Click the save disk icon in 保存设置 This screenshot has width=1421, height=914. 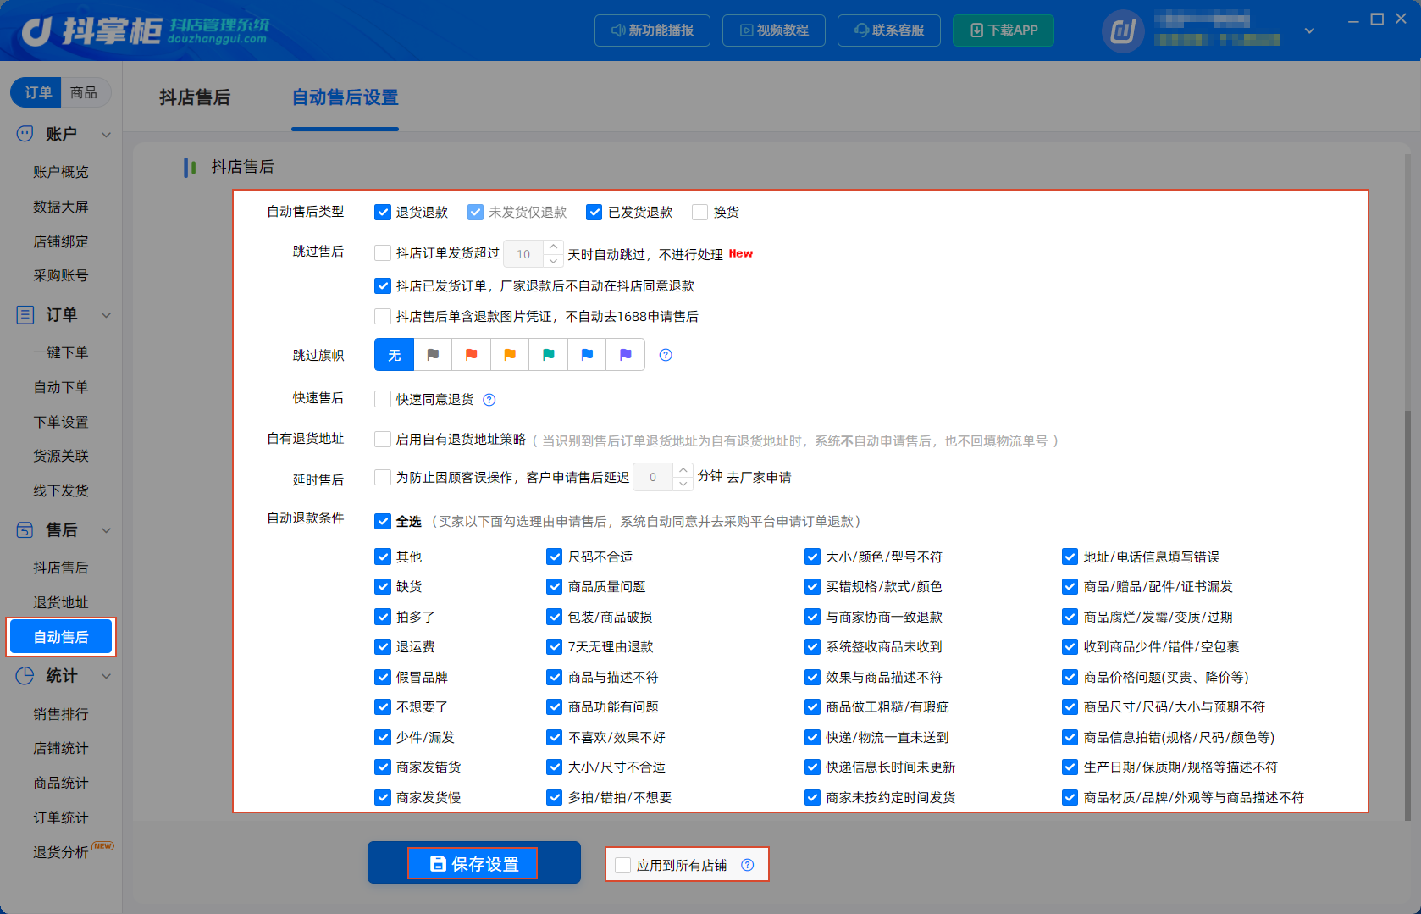pos(438,864)
